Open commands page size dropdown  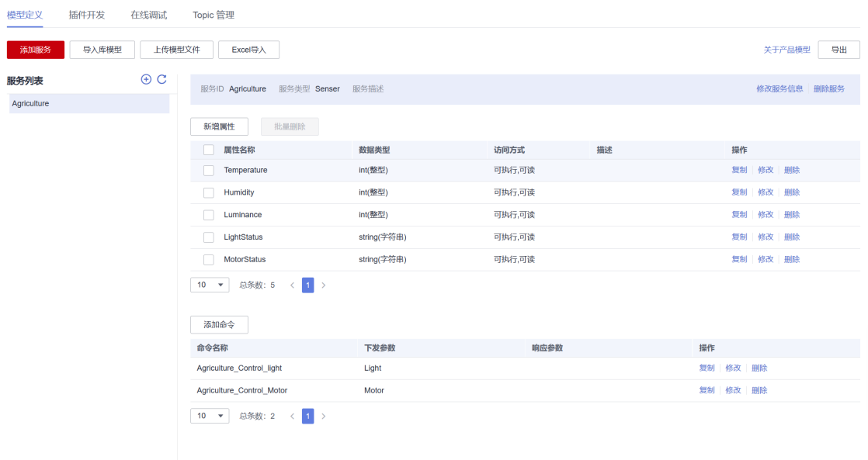click(210, 416)
